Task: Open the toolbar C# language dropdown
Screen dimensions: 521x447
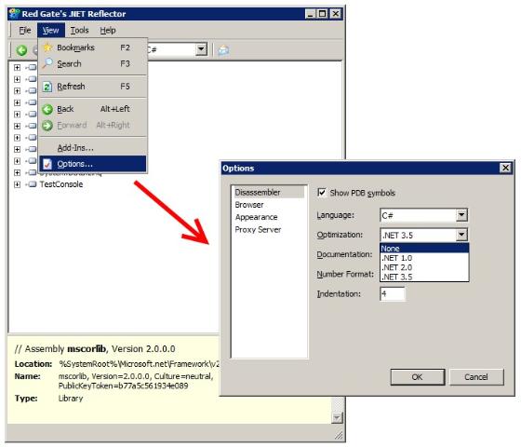Action: coord(201,49)
